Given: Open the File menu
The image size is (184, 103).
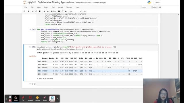Looking at the screenshot, I should point(26,7).
